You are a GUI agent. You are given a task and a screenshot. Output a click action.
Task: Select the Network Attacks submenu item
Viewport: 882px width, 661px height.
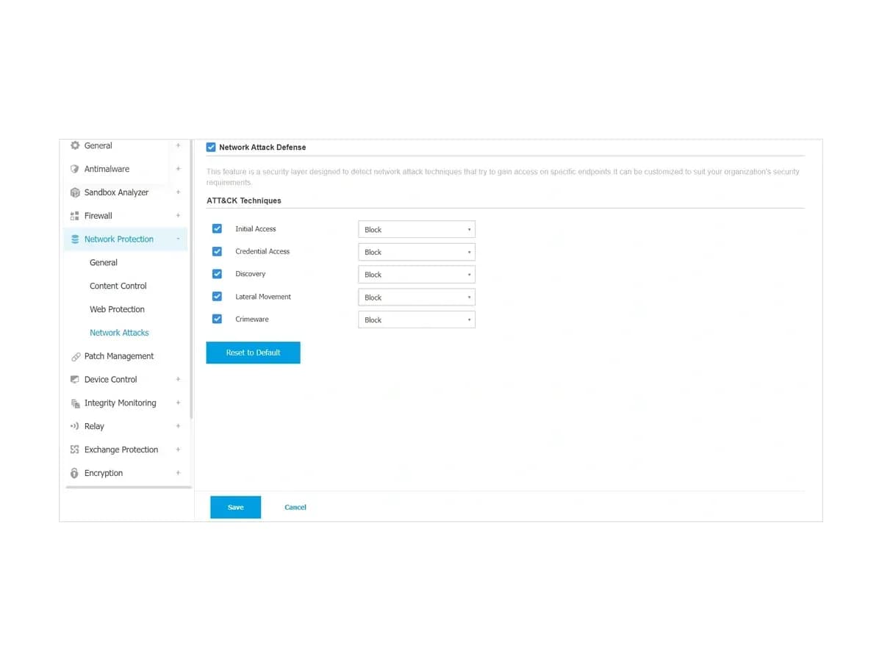pos(119,333)
